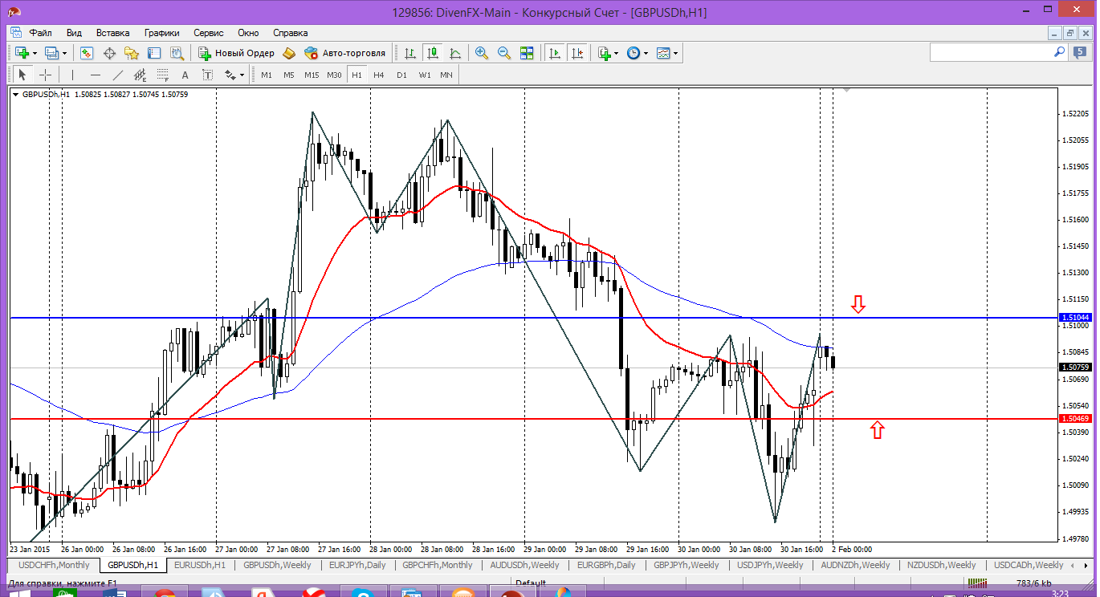Screen dimensions: 1100x597
Task: Zoom in on the chart
Action: [482, 53]
